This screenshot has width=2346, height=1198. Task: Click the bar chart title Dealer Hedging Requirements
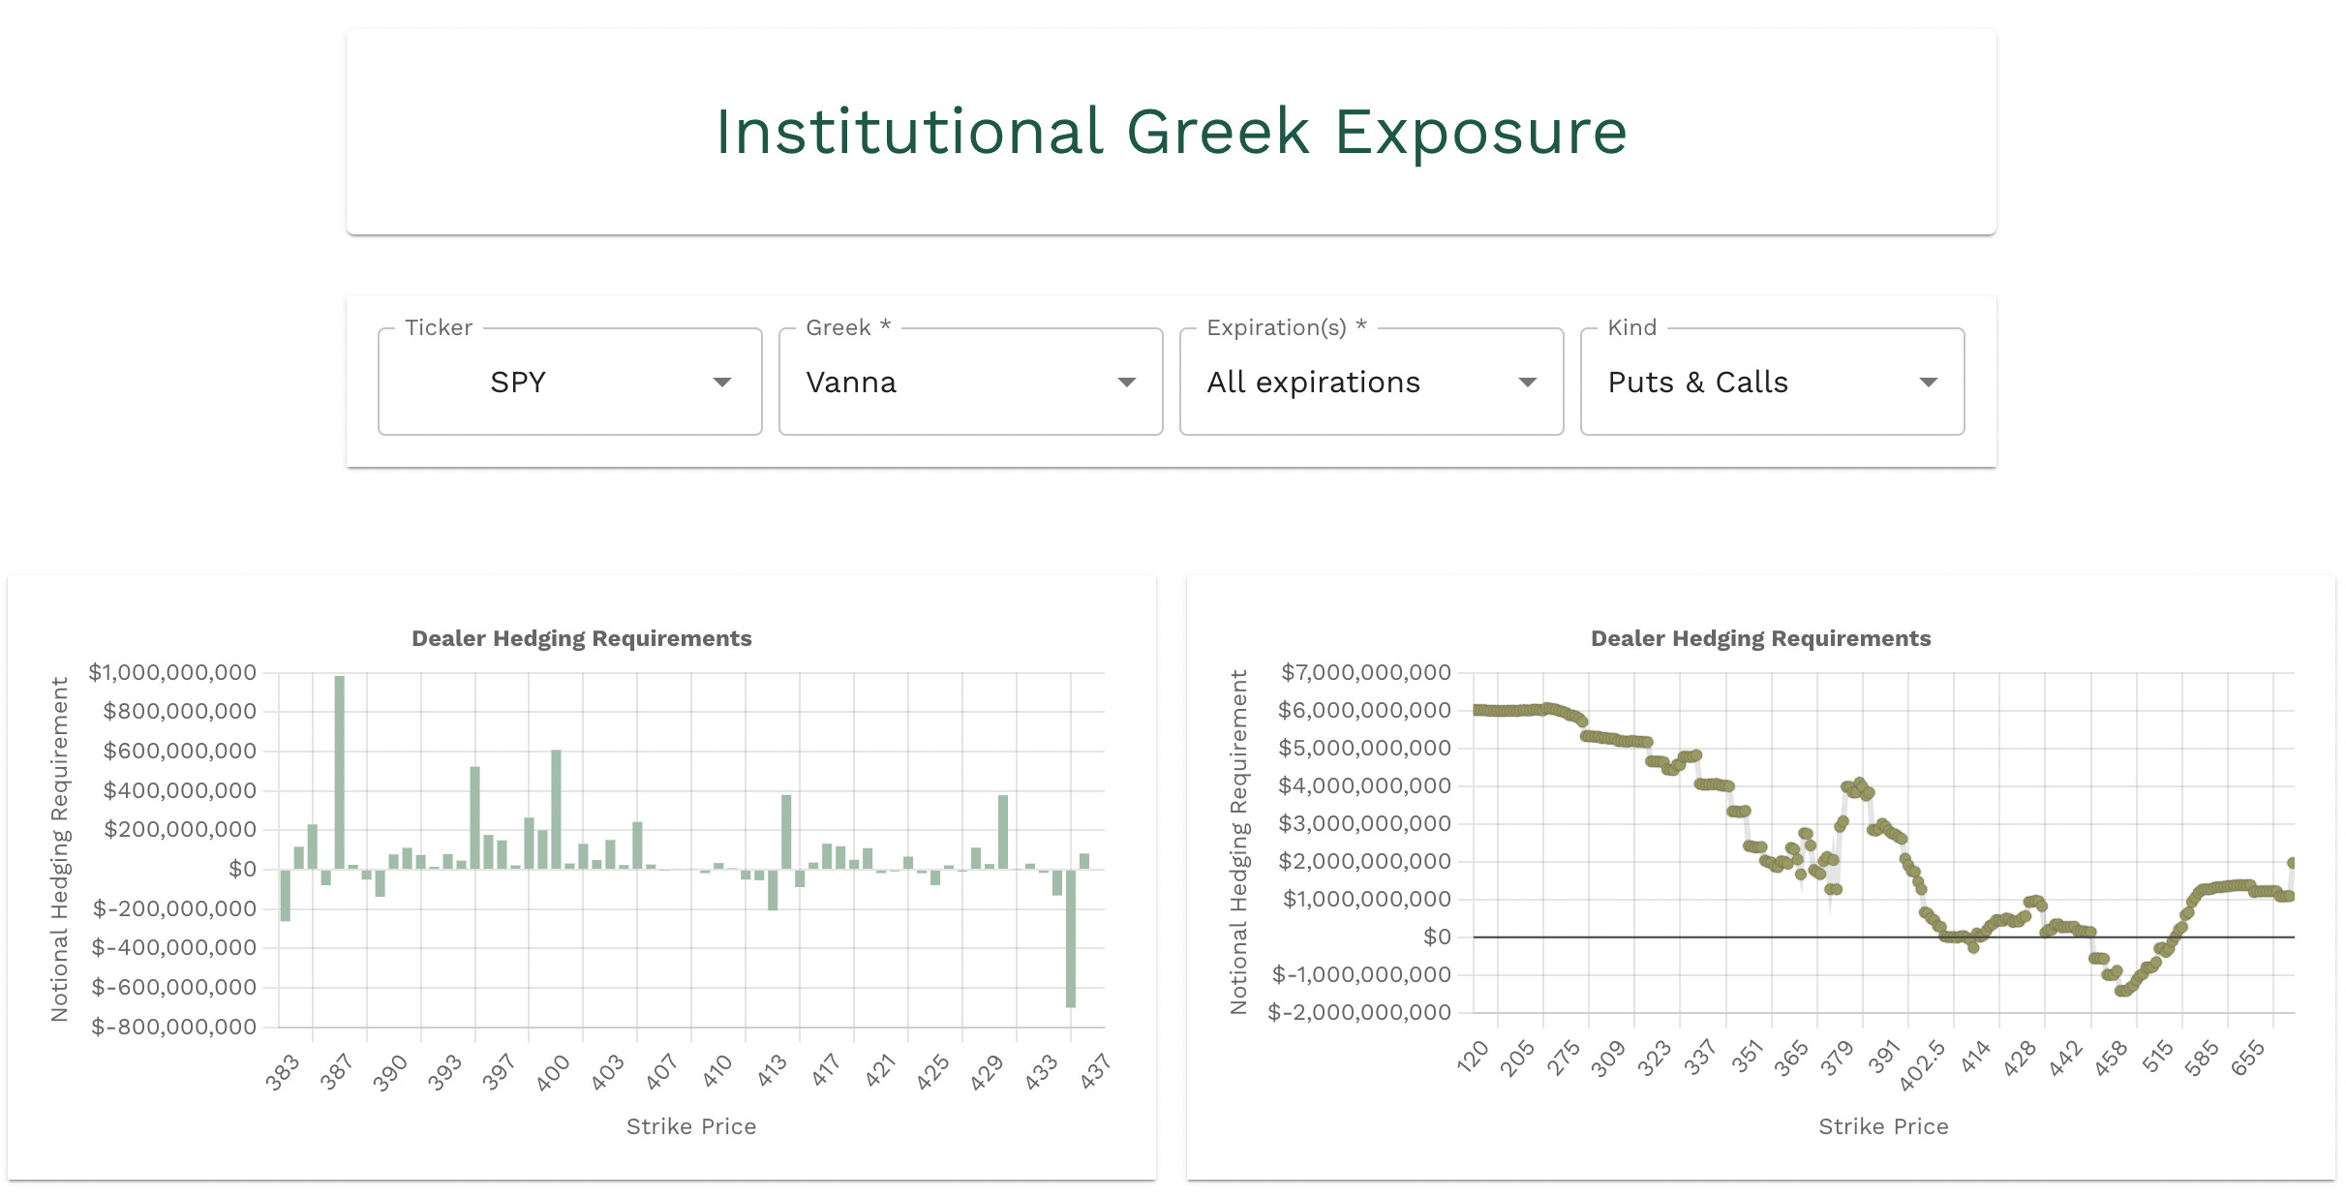point(581,638)
